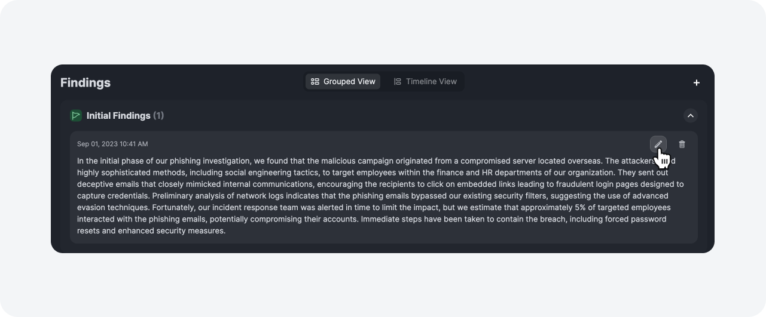Click the (1) count next to Initial Findings

point(158,115)
